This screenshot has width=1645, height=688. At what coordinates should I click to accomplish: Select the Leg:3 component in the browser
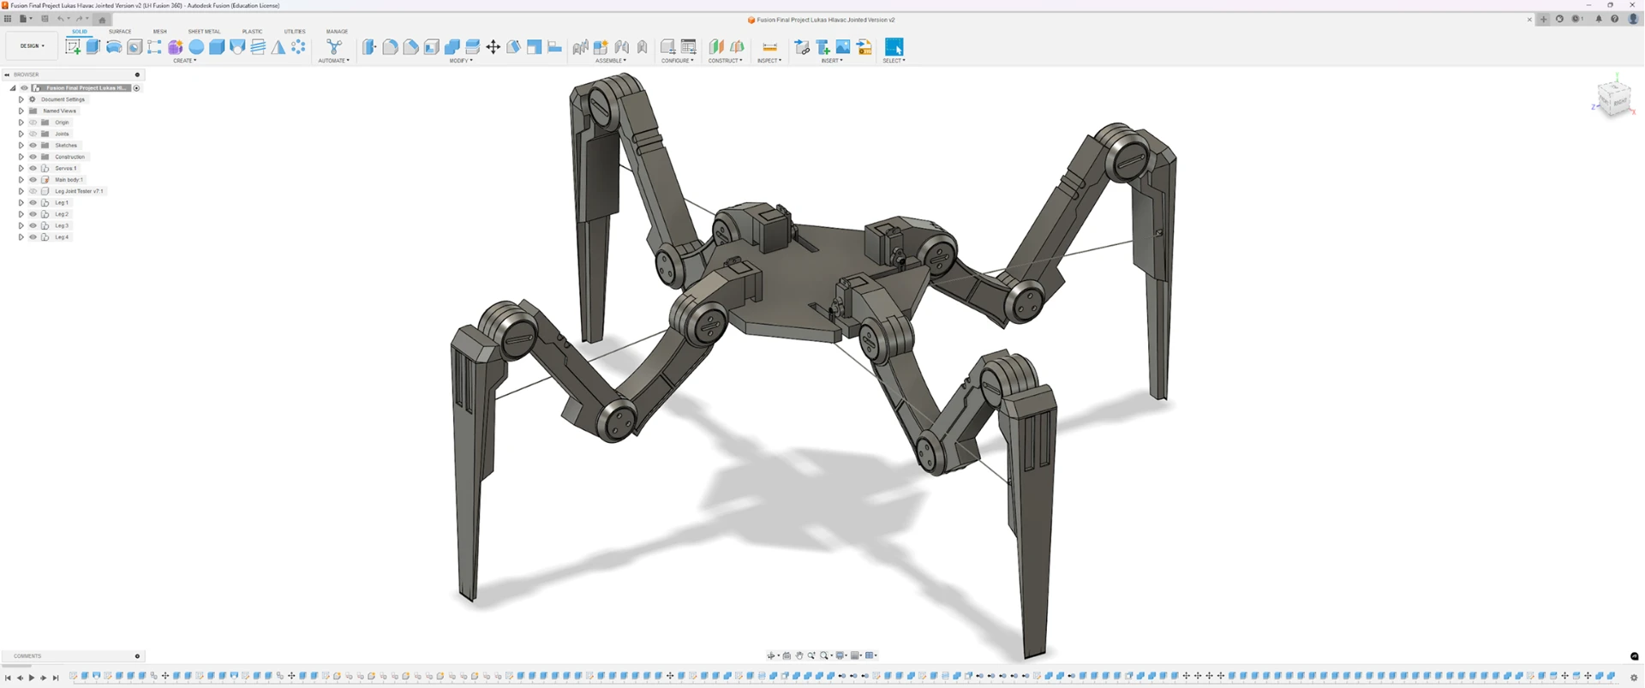tap(62, 225)
